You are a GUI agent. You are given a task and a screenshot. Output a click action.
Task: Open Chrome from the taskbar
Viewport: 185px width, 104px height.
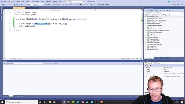pyautogui.click(x=54, y=102)
